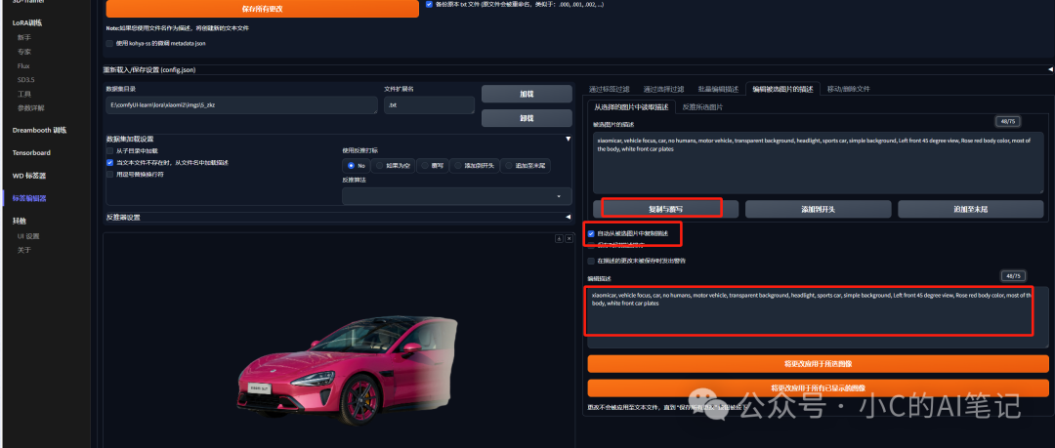The height and width of the screenshot is (448, 1055).
Task: Uncheck 当文本文件不存在时，从文件名中加载描述
Action: point(109,162)
